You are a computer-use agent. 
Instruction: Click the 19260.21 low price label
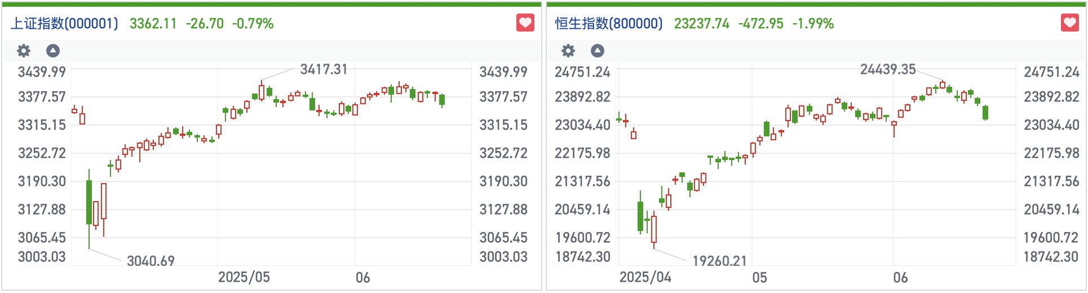(x=719, y=261)
